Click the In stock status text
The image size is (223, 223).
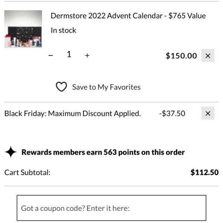(64, 30)
